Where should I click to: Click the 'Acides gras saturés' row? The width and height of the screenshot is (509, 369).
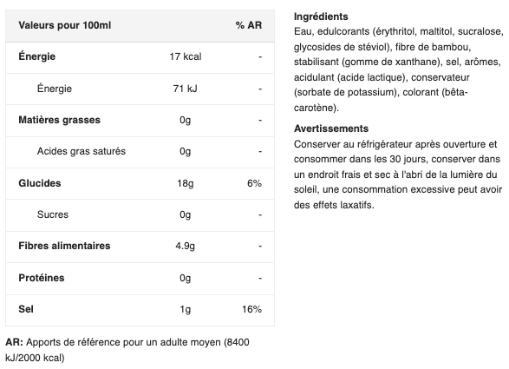pos(140,151)
